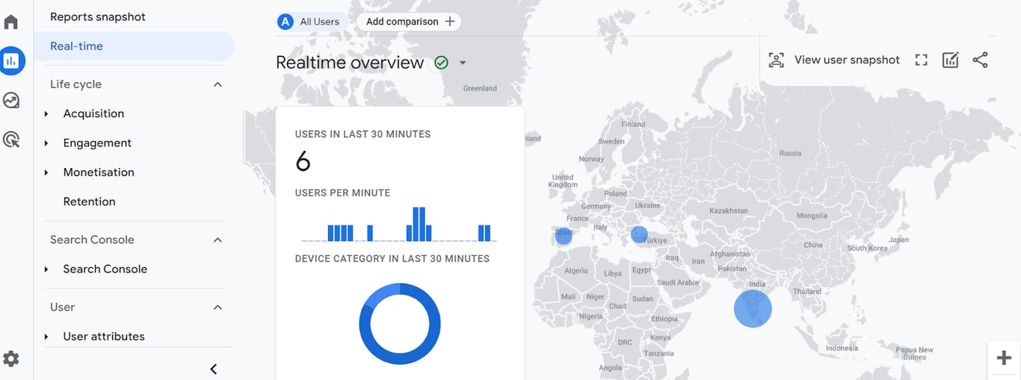Viewport: 1021px width, 380px height.
Task: Open the Advertising target icon
Action: (x=11, y=139)
